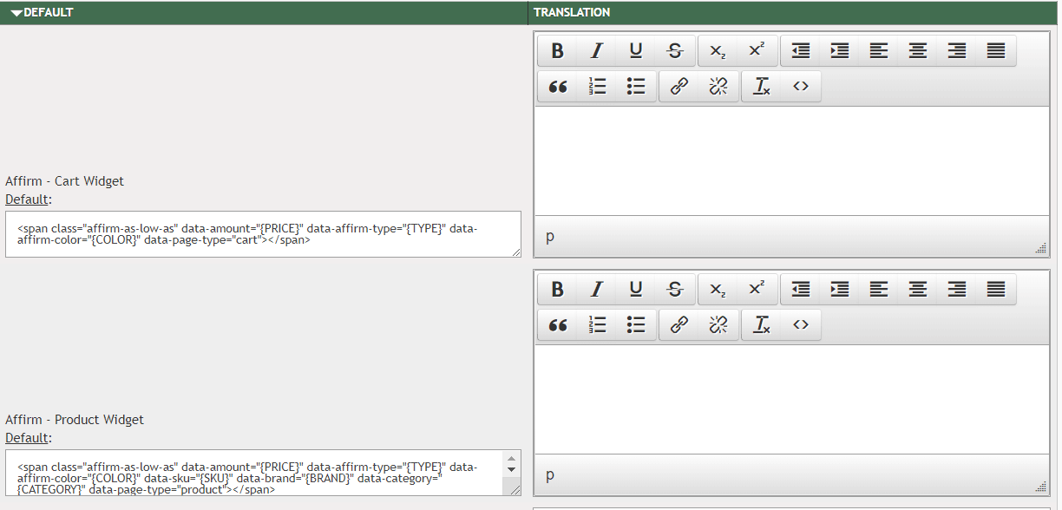Image resolution: width=1062 pixels, height=510 pixels.
Task: Toggle Bold in Product Widget editor
Action: pos(558,290)
